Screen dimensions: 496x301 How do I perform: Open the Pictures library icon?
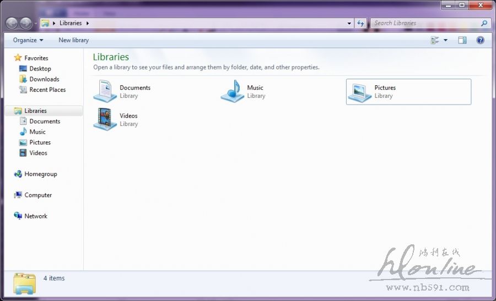click(359, 91)
